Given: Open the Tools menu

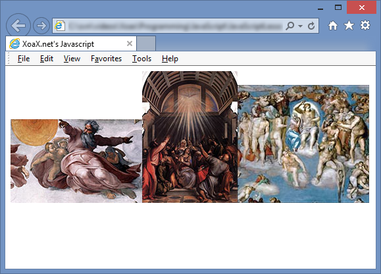Looking at the screenshot, I should click(141, 59).
